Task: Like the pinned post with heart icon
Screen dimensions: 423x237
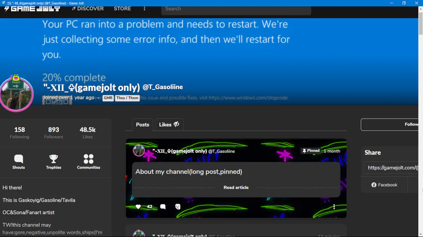Action: [138, 207]
